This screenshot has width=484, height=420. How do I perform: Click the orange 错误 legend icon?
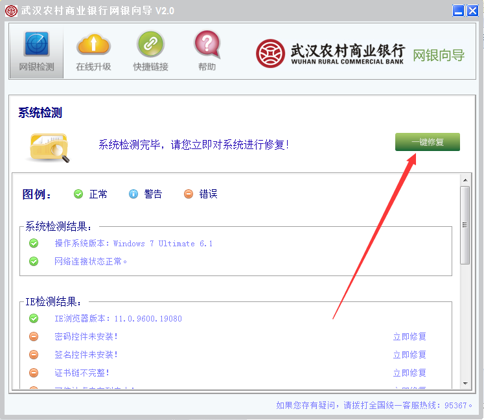click(x=189, y=194)
